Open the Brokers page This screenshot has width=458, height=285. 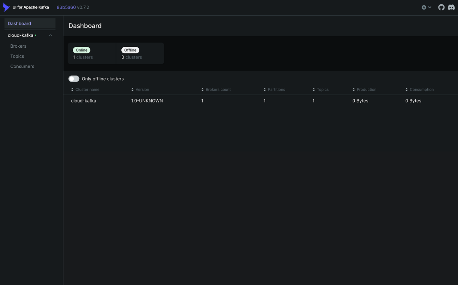(18, 46)
